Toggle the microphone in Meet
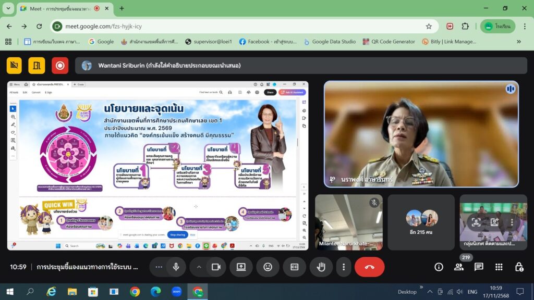The width and height of the screenshot is (534, 300). point(176,267)
